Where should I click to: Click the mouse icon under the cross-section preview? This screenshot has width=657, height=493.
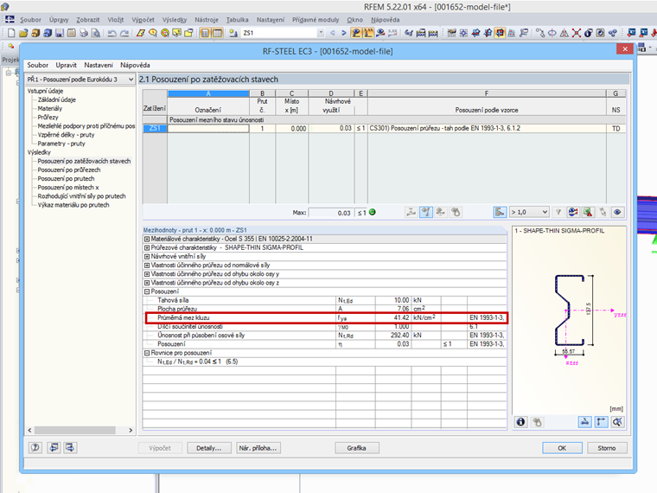click(x=537, y=422)
